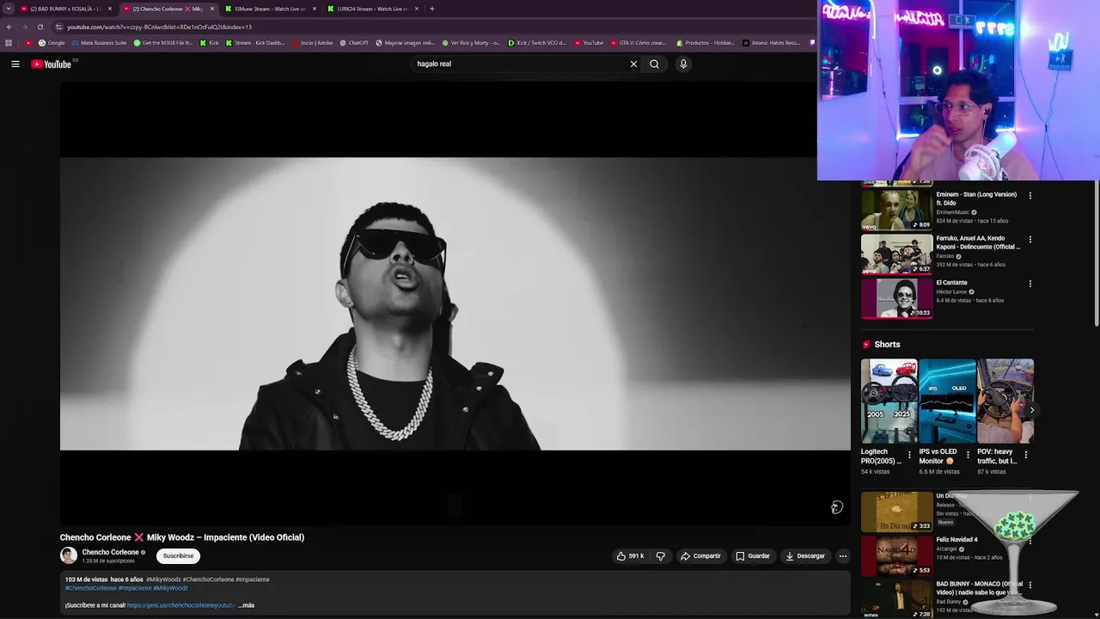
Task: Close the Chencho Corleone tab
Action: point(212,9)
